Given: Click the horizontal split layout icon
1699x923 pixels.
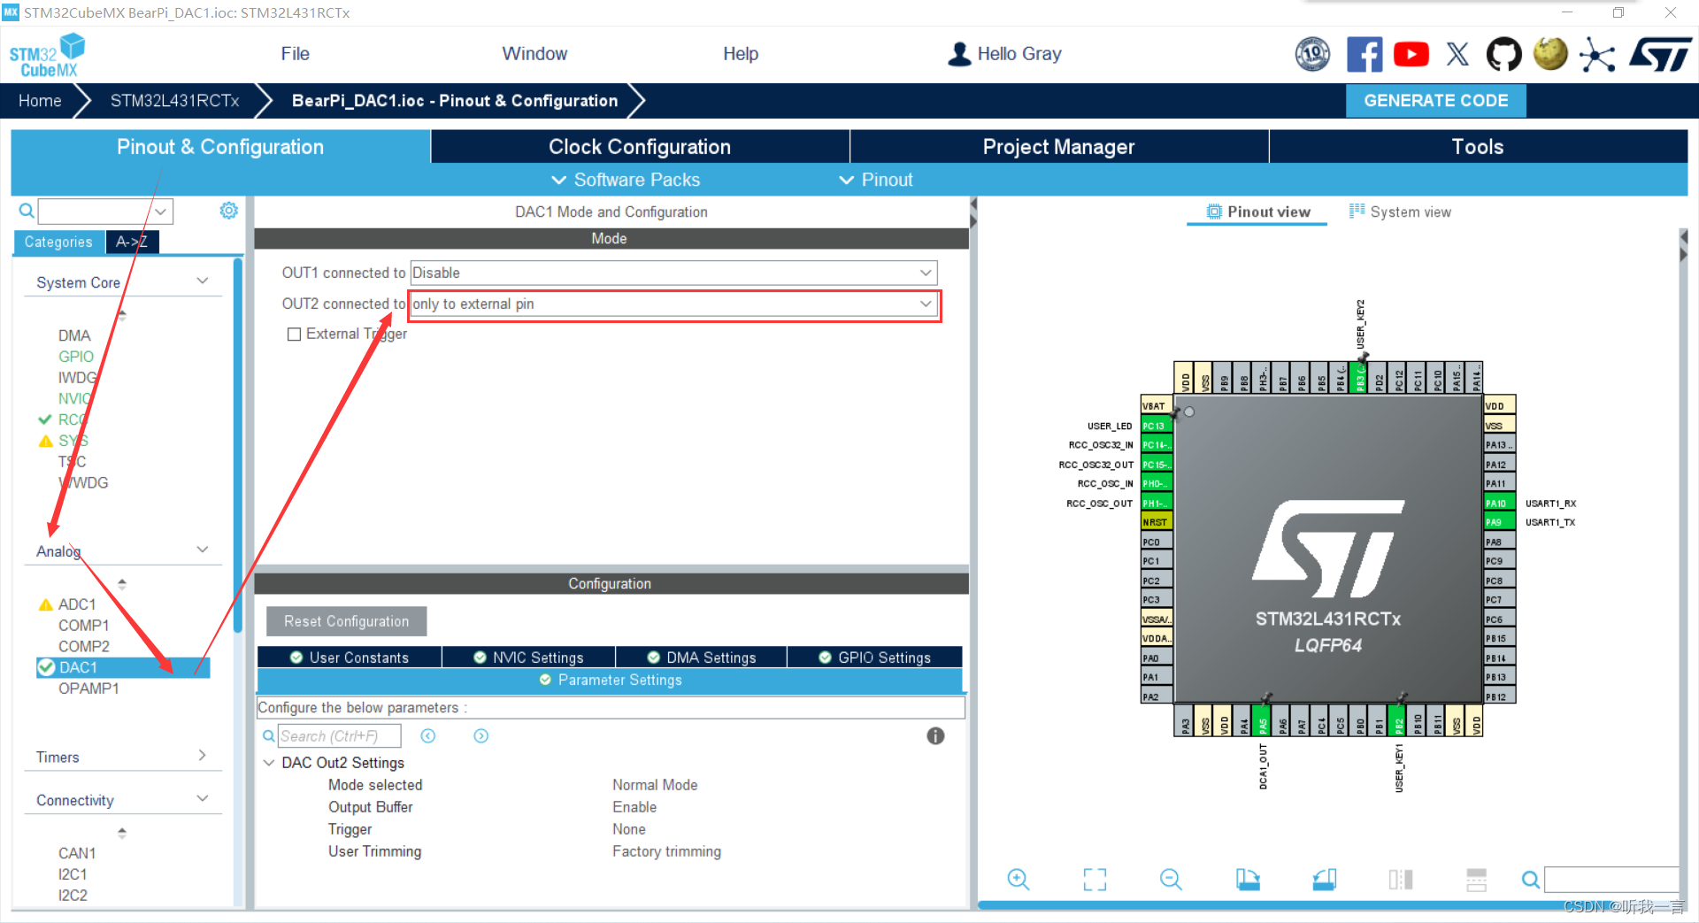Looking at the screenshot, I should click(x=1476, y=879).
